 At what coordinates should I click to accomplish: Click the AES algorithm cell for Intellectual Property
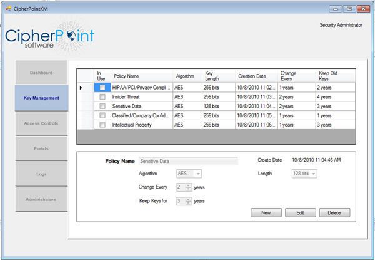tap(187, 125)
